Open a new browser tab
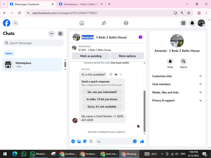211x158 pixels. (x=109, y=4)
